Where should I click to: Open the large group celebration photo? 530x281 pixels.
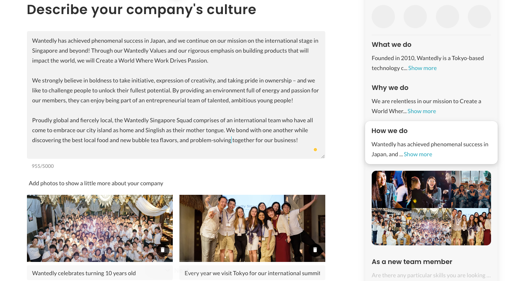click(100, 228)
